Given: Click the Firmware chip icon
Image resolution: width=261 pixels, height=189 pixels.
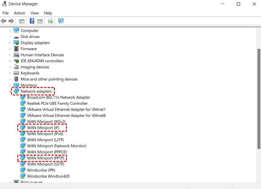Looking at the screenshot, I should 16,49.
